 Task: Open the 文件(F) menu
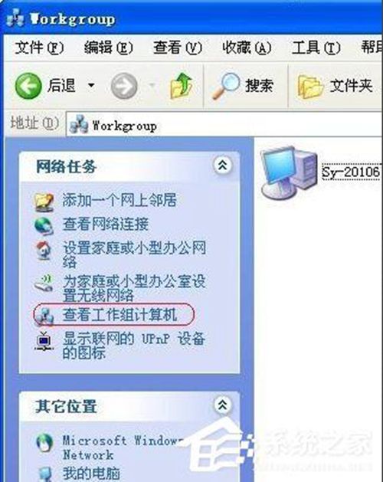point(39,48)
